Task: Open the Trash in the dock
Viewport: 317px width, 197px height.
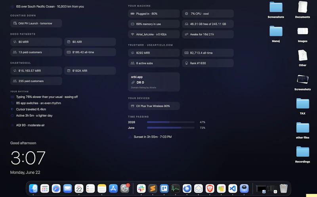Action: coord(284,189)
